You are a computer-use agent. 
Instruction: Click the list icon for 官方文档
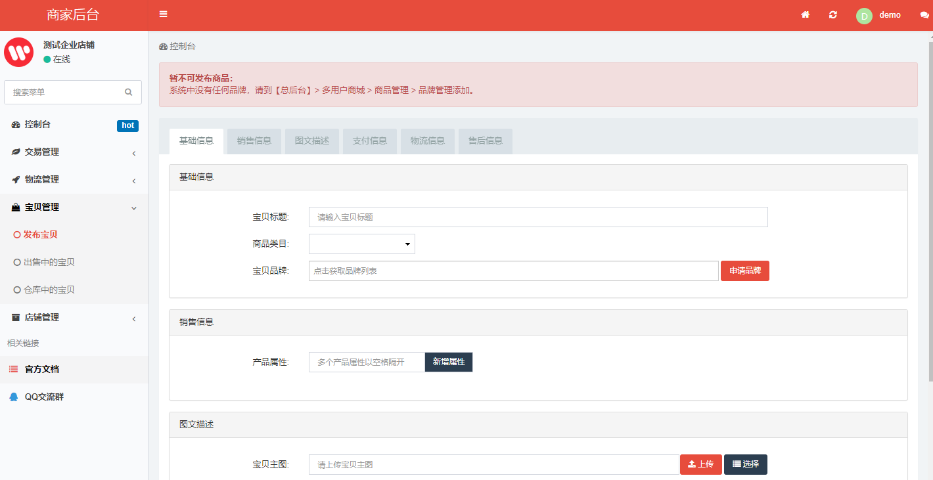13,369
